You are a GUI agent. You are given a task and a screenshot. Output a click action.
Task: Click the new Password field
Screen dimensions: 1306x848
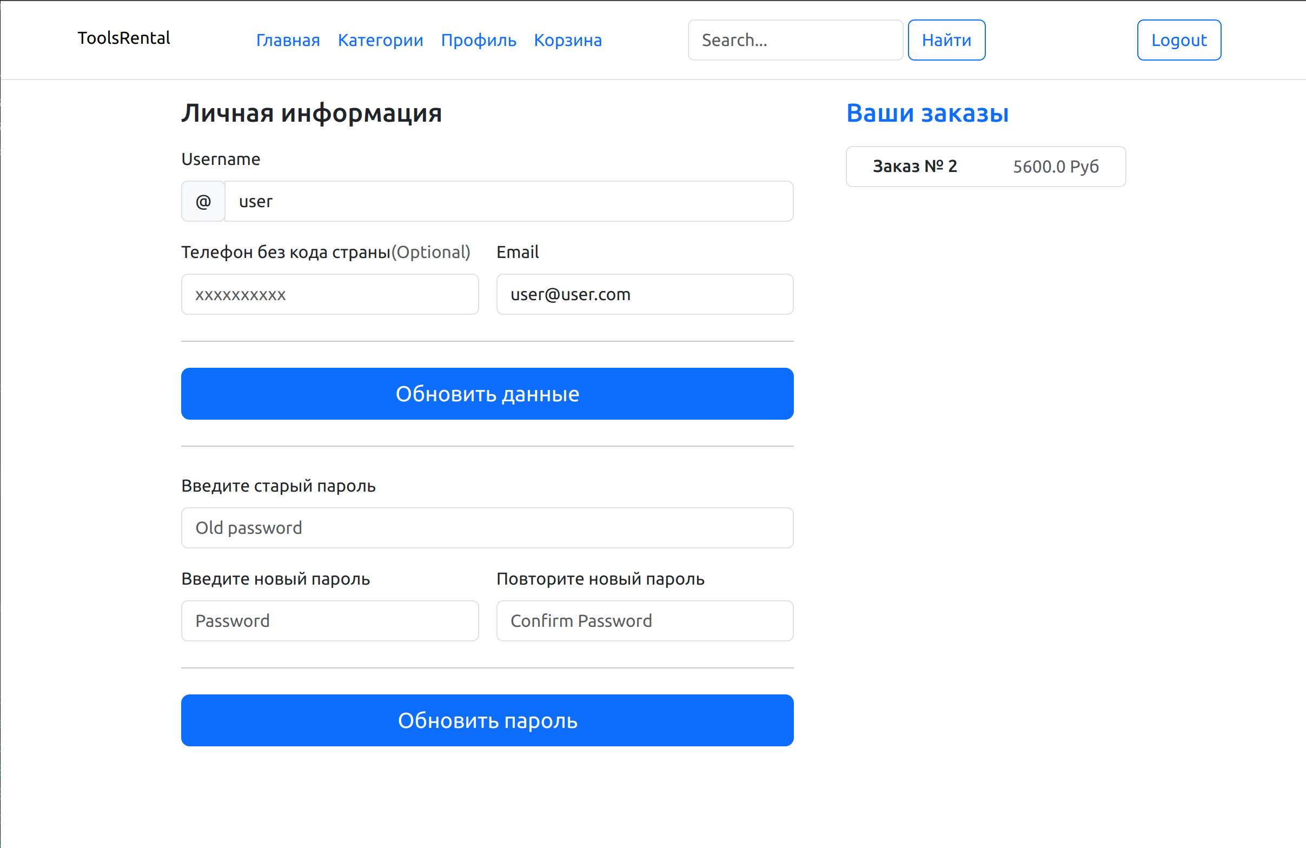(330, 621)
